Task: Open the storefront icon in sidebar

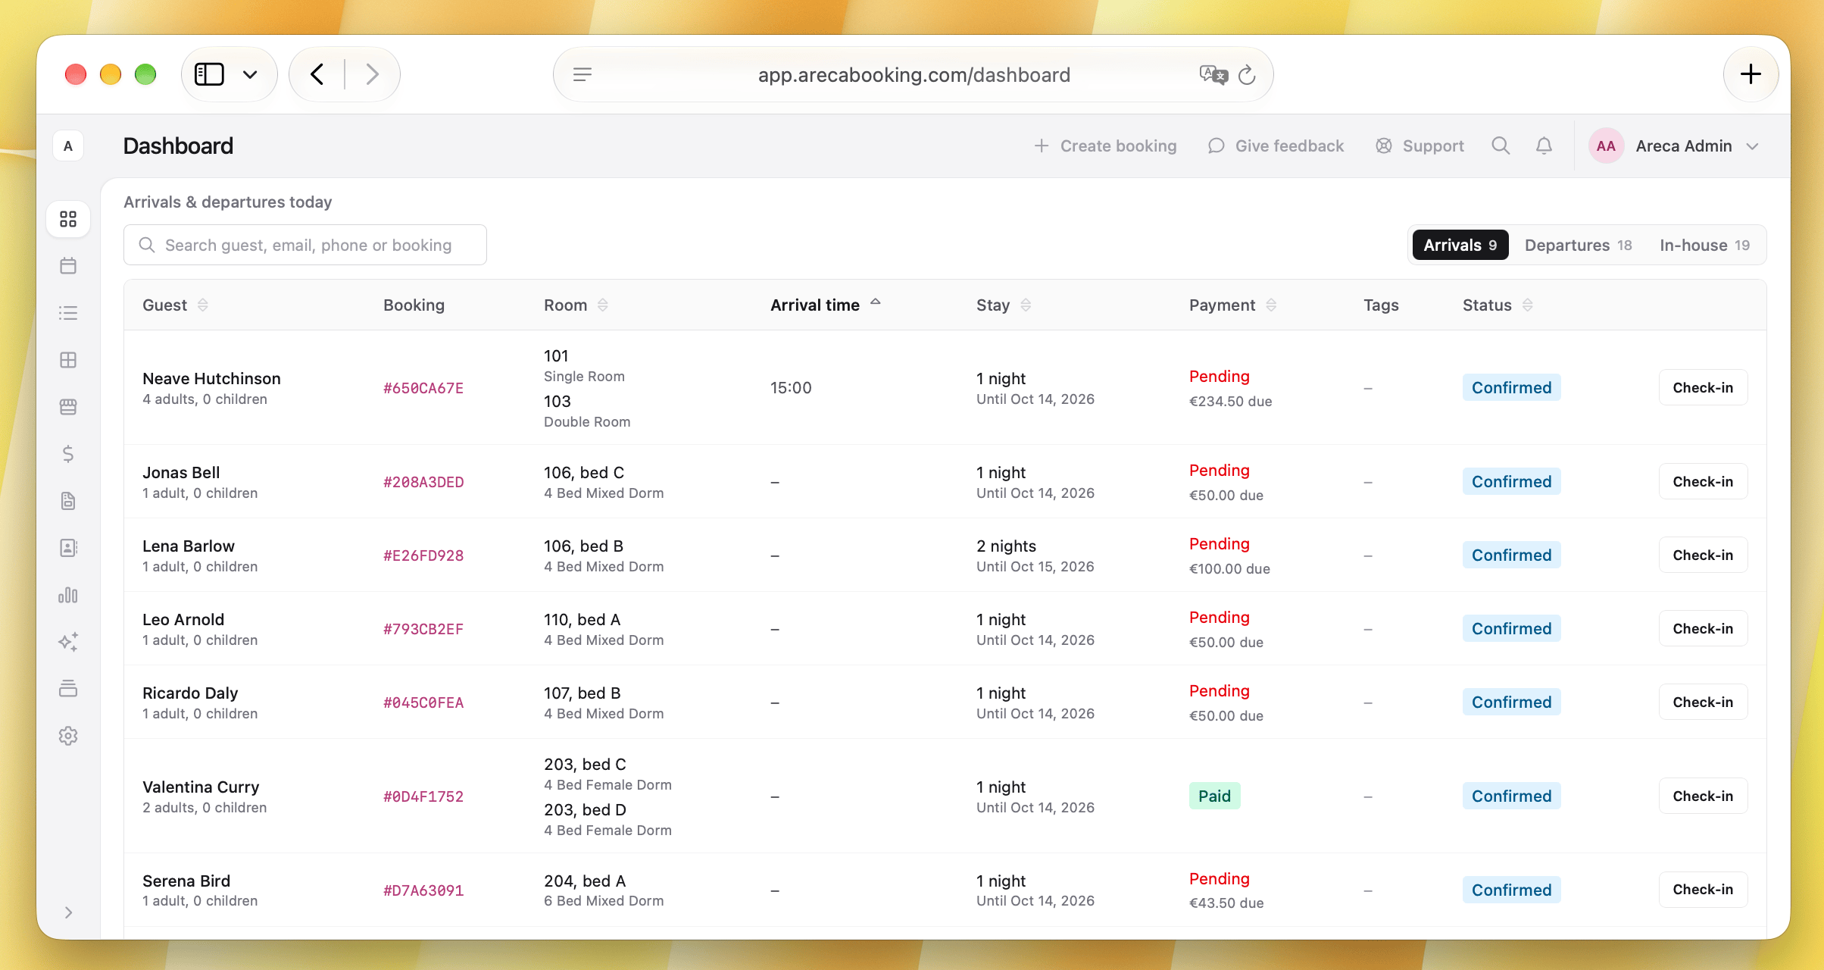Action: click(68, 407)
